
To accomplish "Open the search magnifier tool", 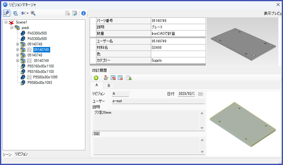I will click(33, 13).
